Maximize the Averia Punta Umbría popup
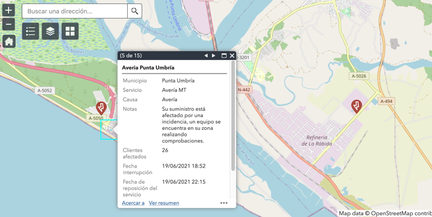Viewport: 432px width, 217px height. (224, 56)
